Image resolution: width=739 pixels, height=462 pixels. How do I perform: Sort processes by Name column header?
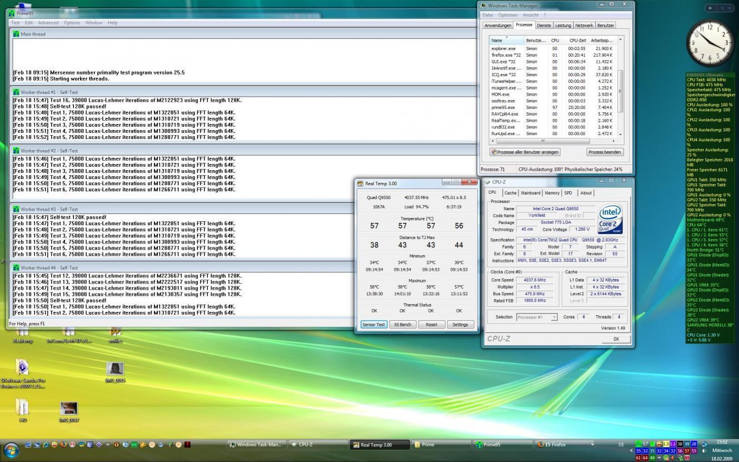(506, 40)
